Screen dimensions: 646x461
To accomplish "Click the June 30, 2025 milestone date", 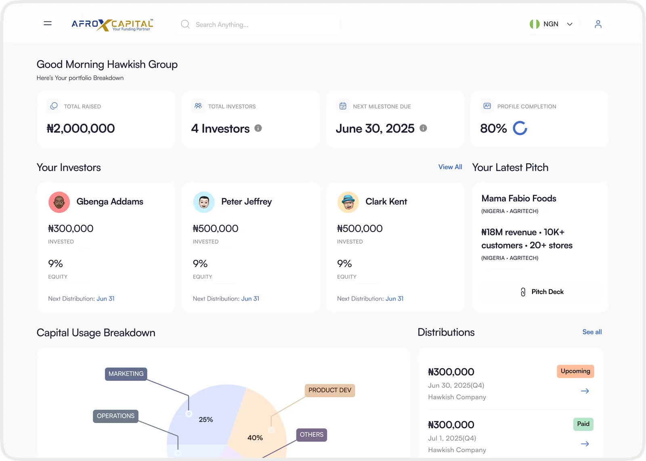I will tap(375, 128).
